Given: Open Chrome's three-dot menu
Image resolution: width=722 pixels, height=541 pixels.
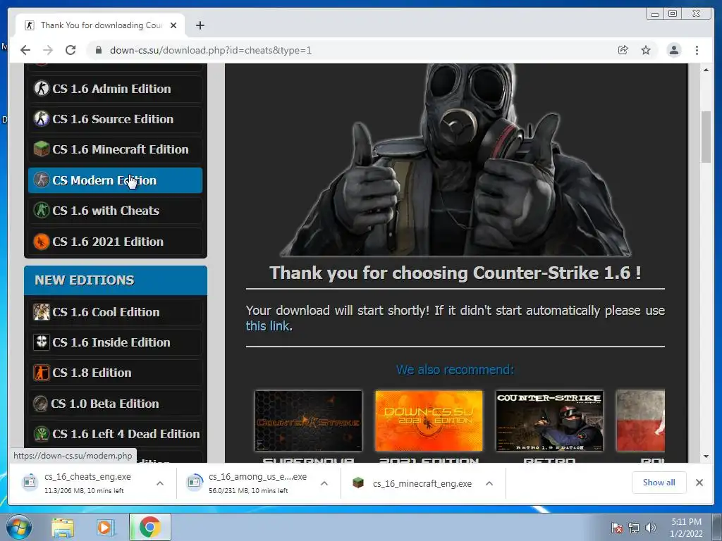Looking at the screenshot, I should click(697, 50).
